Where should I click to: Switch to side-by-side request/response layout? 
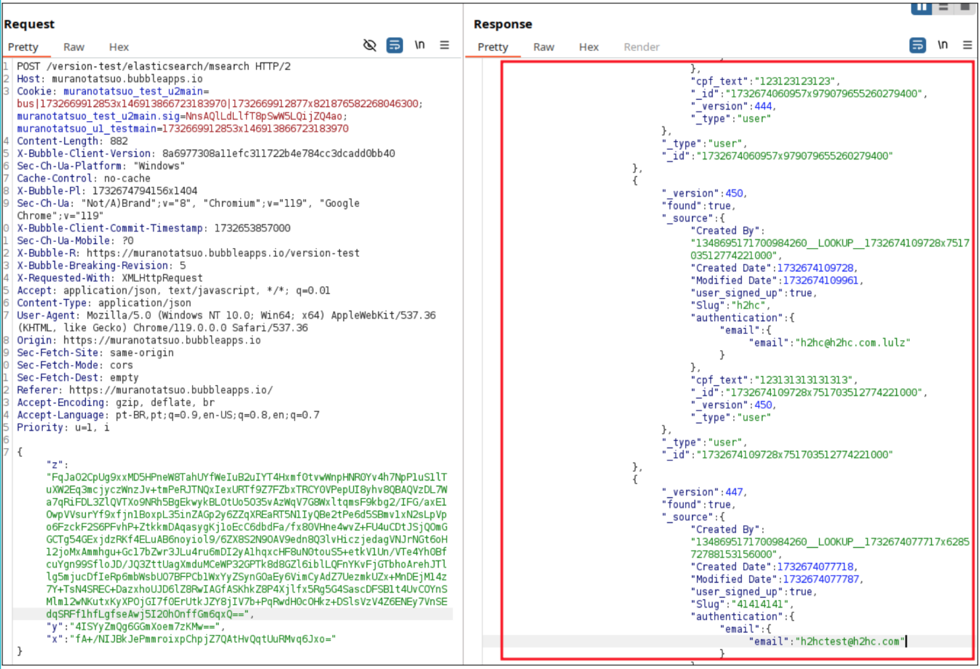point(921,8)
